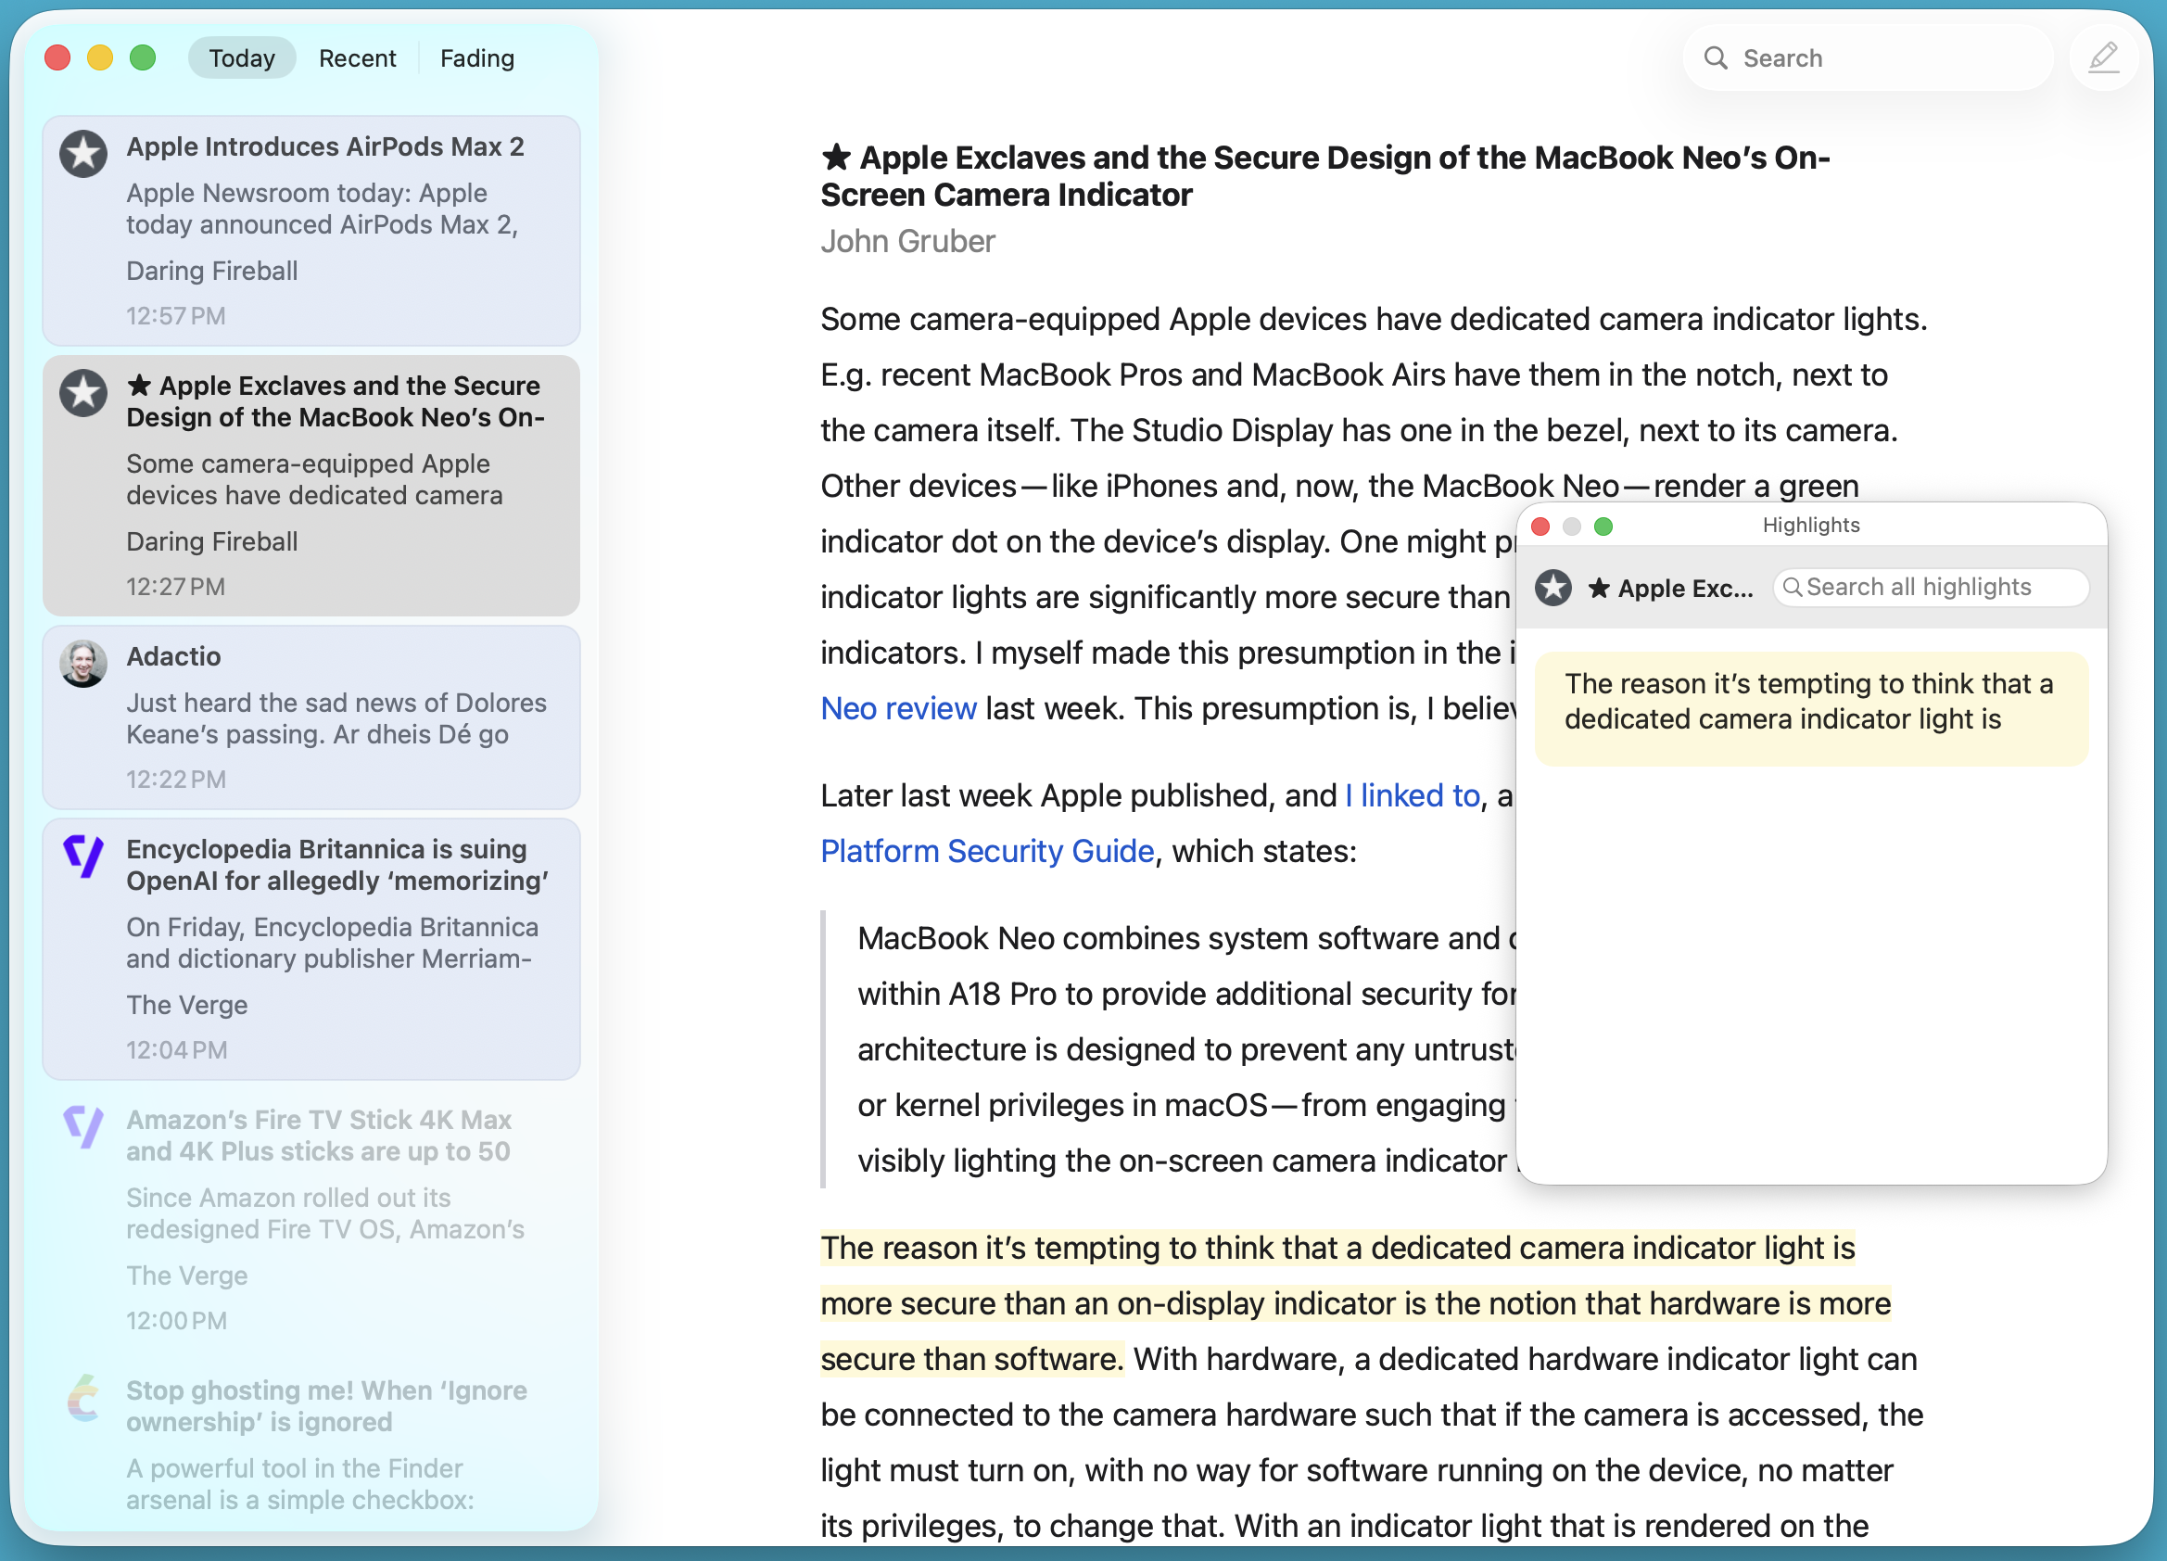Switch to the Today tab

pos(242,58)
